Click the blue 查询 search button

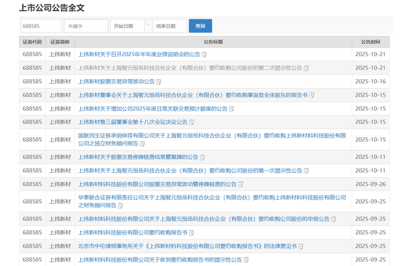[200, 26]
